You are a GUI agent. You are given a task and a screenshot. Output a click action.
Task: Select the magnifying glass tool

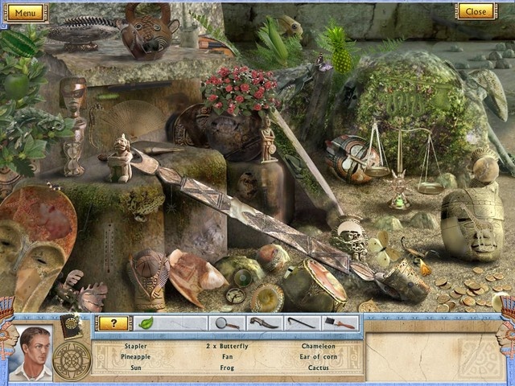coord(226,323)
